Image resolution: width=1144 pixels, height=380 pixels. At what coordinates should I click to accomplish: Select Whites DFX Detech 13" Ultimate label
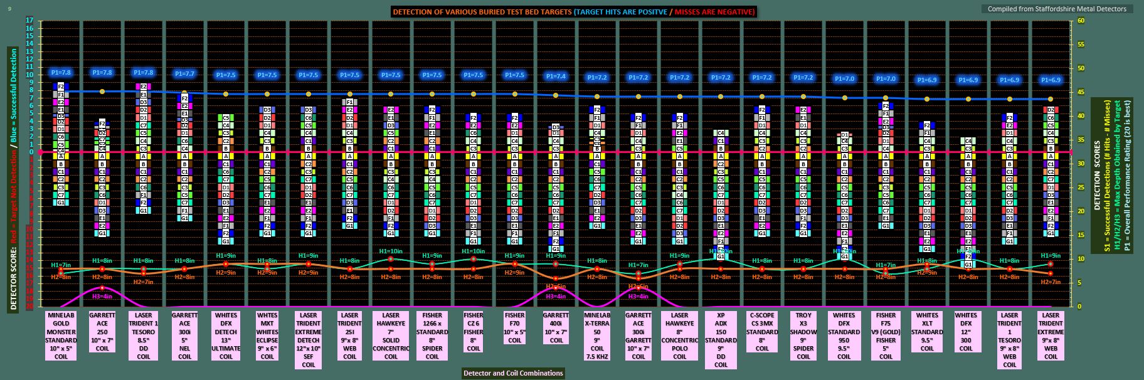(226, 335)
